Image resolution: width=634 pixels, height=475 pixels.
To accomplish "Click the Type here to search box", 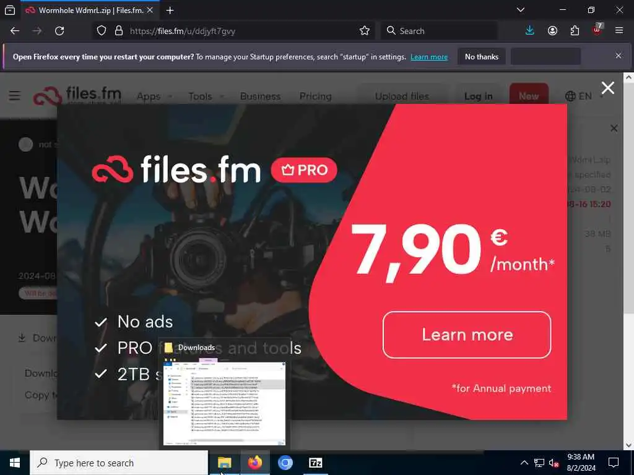I will (x=119, y=463).
